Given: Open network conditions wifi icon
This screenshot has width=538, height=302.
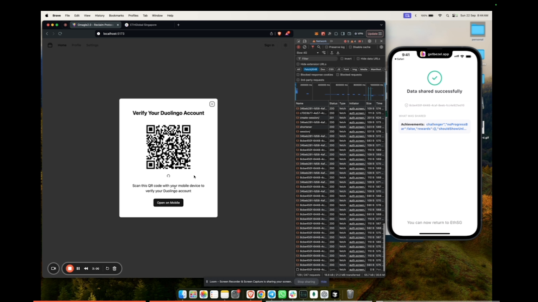Looking at the screenshot, I should point(324,53).
